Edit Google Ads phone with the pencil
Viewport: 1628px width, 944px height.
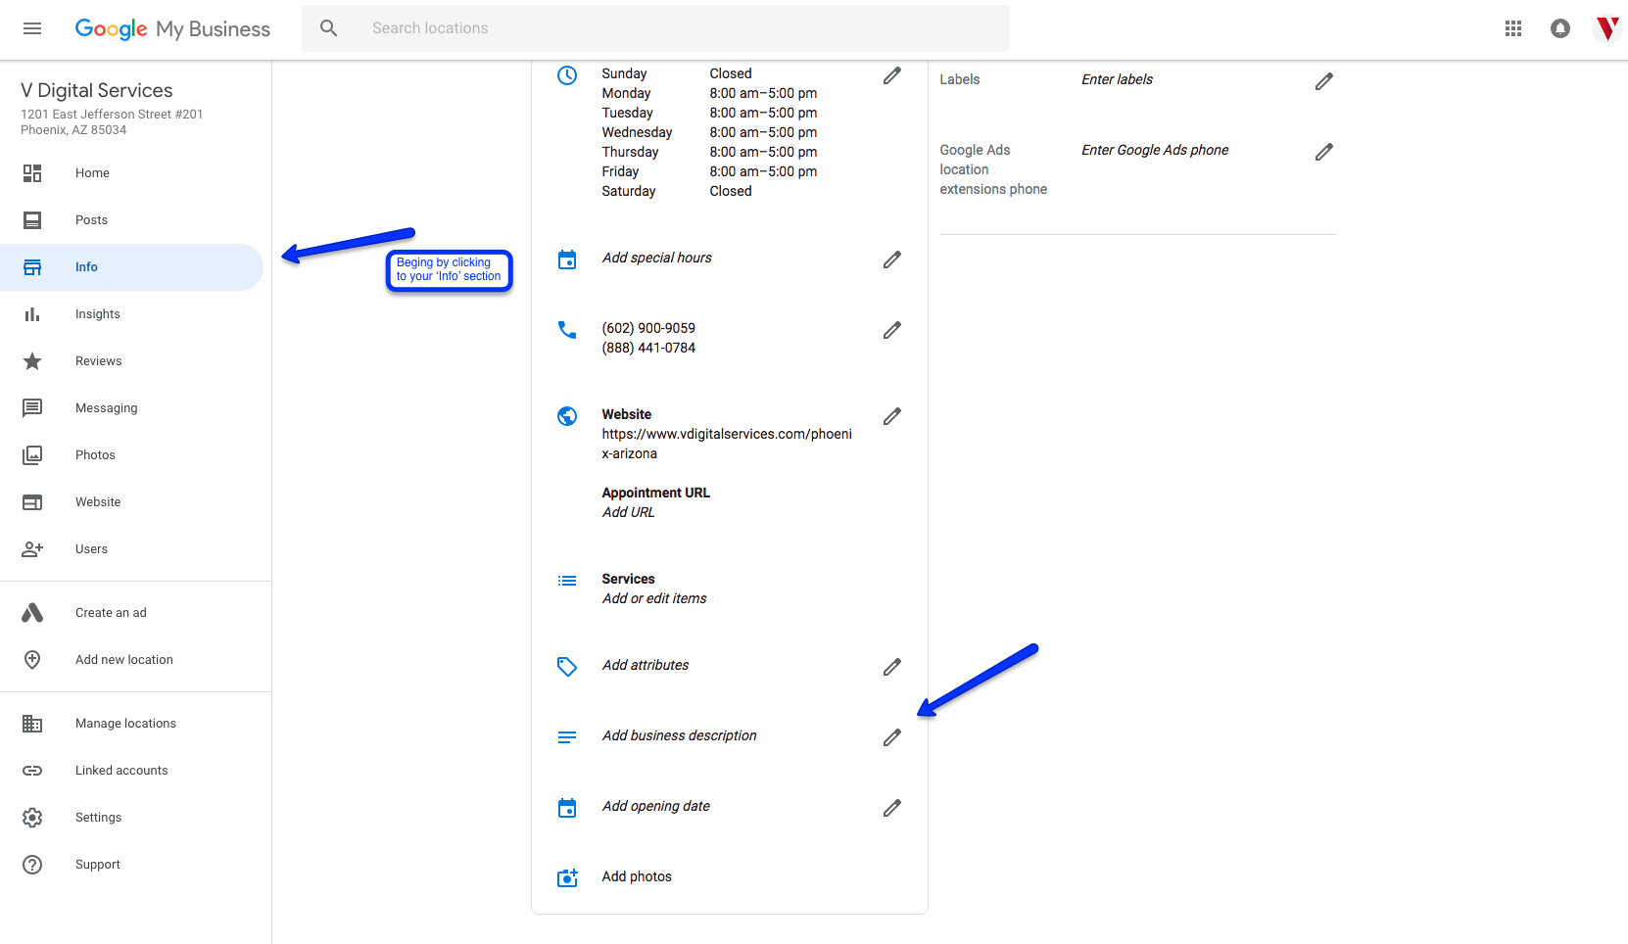pos(1324,152)
